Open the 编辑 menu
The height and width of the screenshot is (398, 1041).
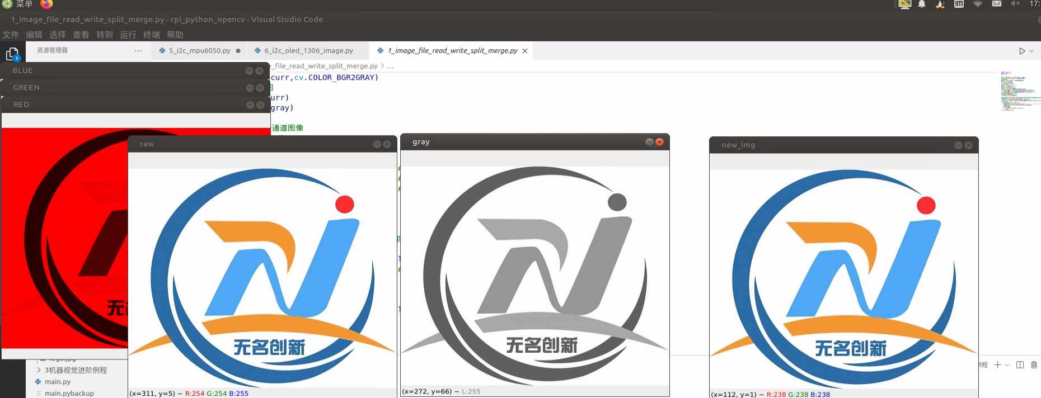coord(34,35)
